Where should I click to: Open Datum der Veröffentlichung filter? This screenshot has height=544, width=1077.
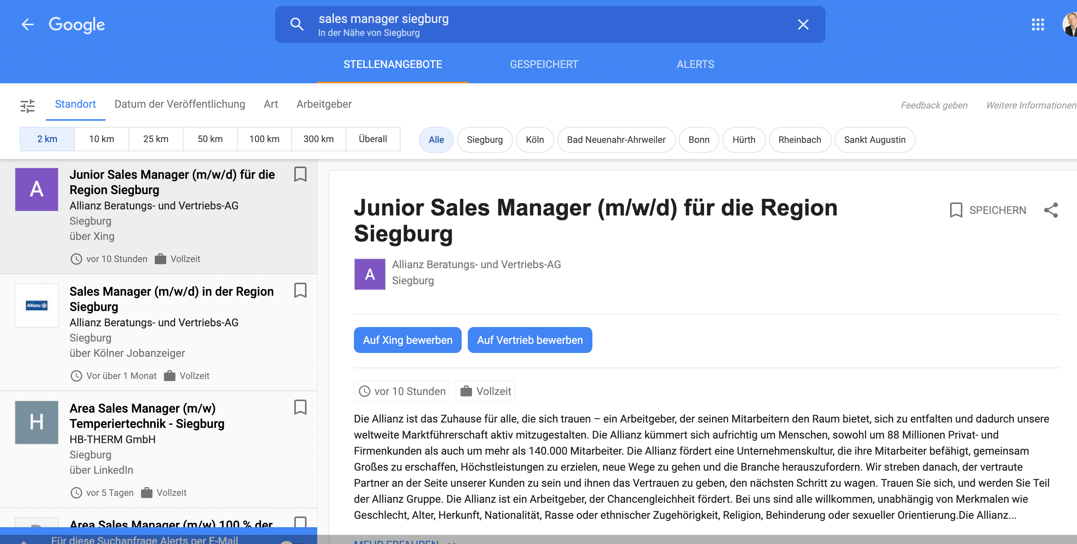[180, 104]
